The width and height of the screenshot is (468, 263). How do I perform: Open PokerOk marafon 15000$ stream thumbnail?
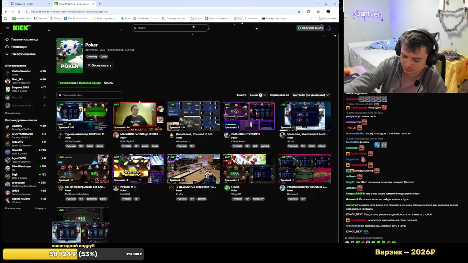pyautogui.click(x=305, y=169)
